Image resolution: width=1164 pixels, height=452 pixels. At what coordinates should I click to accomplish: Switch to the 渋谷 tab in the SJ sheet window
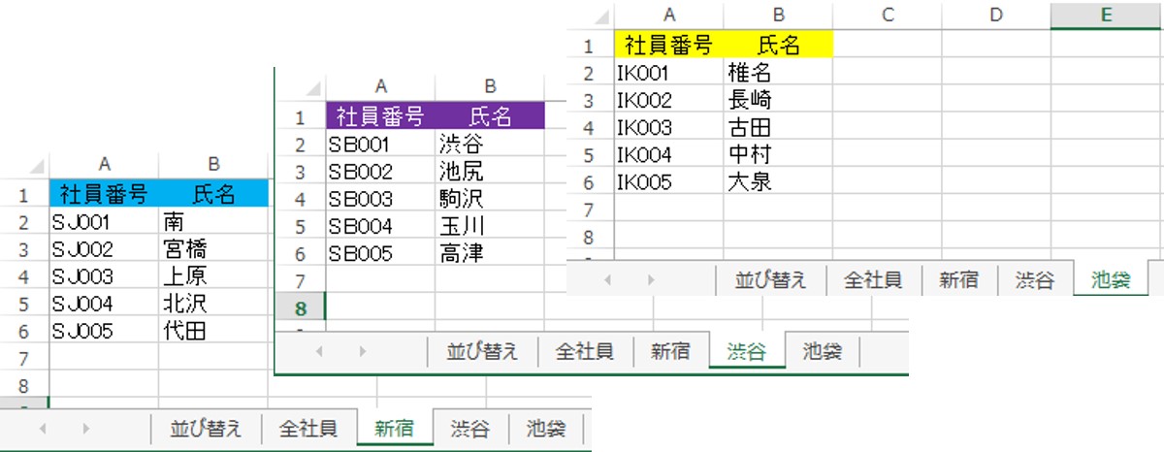[470, 428]
